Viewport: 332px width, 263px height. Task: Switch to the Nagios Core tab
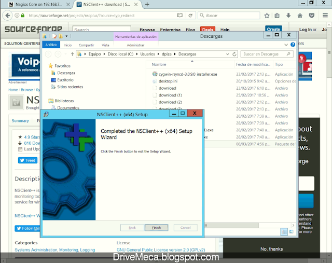(38, 4)
